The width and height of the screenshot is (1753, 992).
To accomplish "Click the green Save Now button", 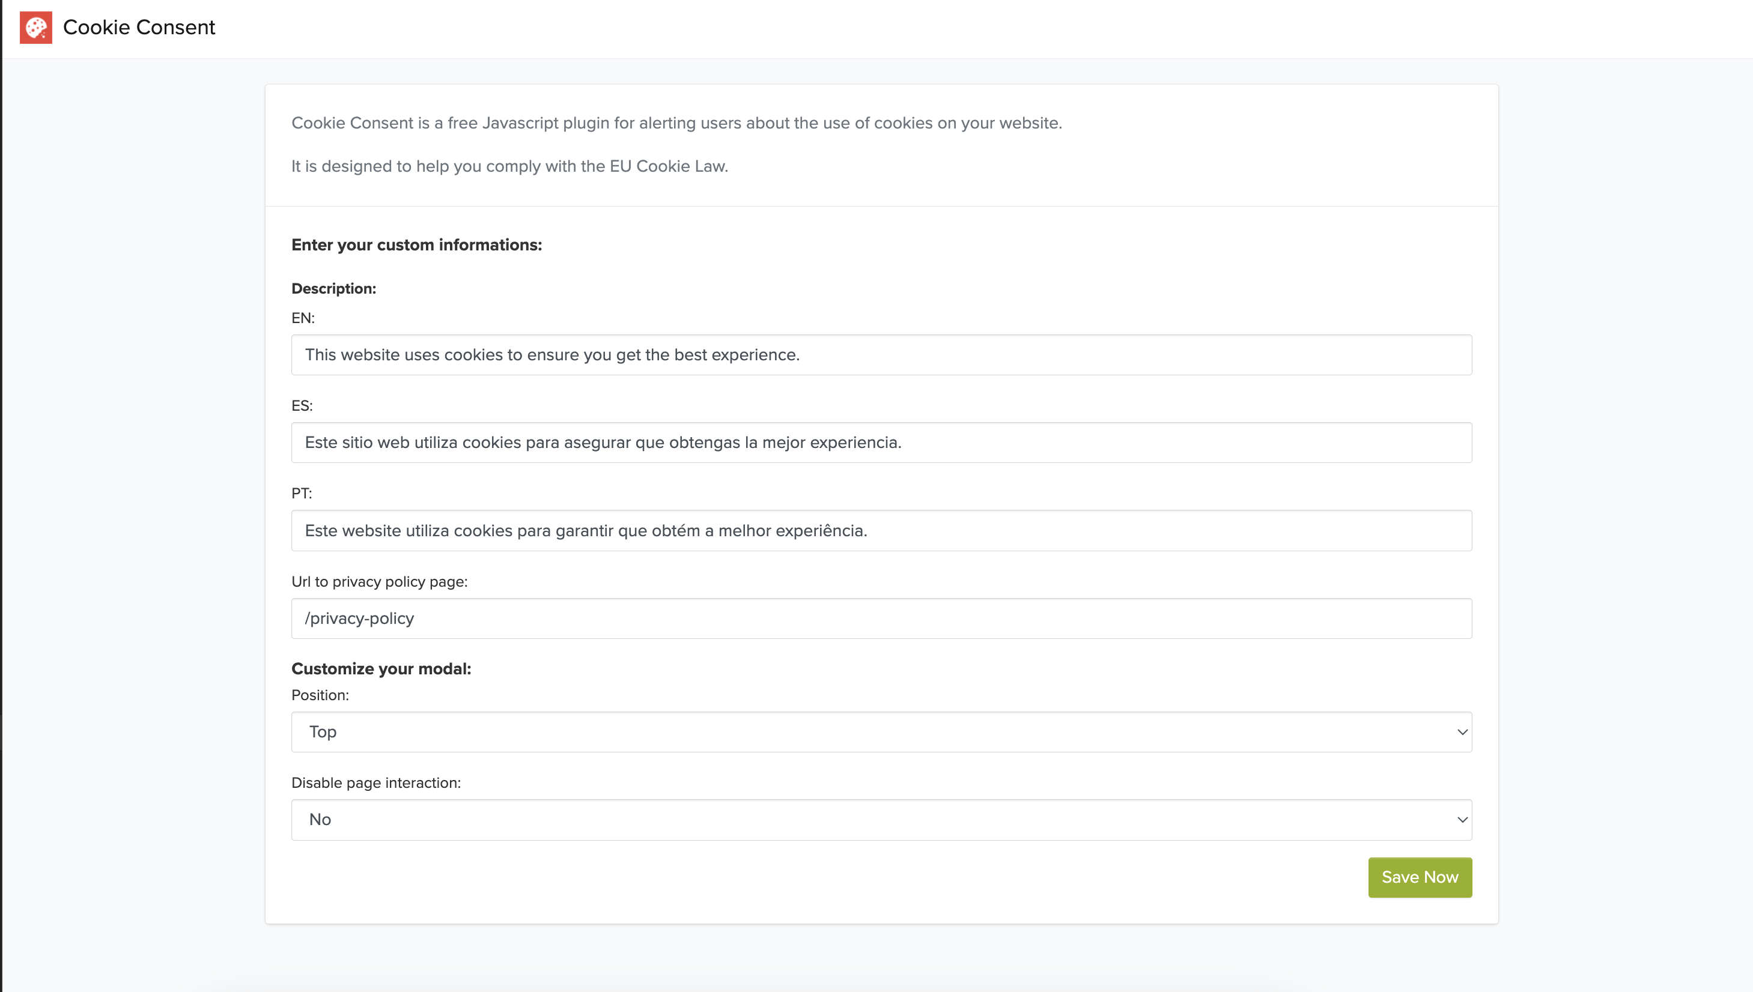I will 1420,877.
